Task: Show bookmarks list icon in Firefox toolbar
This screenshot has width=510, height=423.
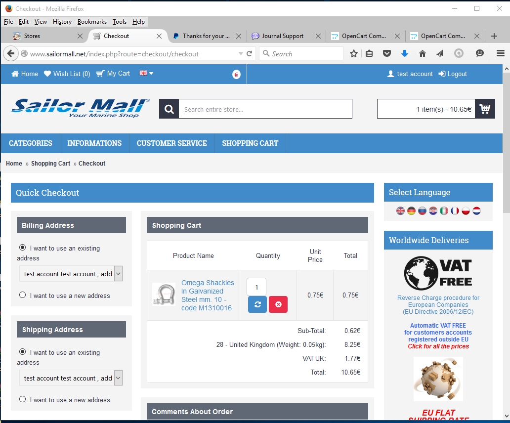Action: [x=369, y=54]
